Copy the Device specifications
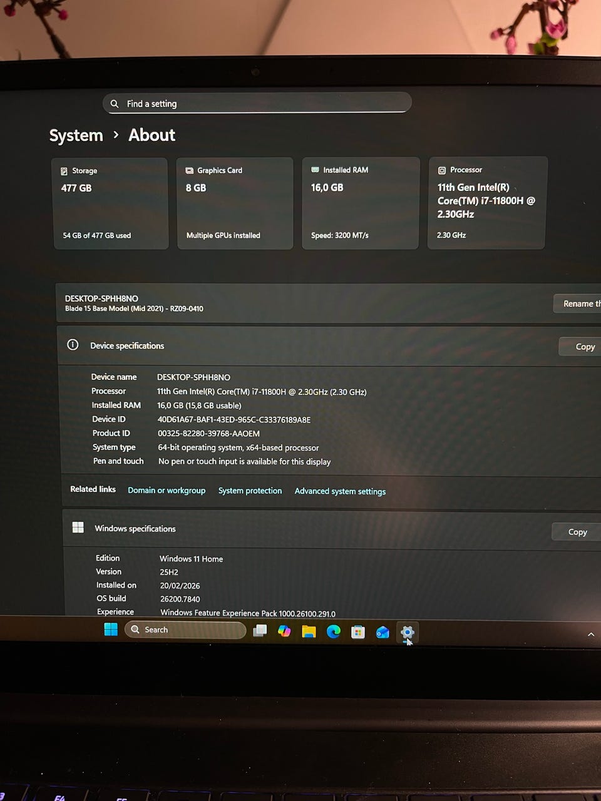601x801 pixels. coord(580,346)
